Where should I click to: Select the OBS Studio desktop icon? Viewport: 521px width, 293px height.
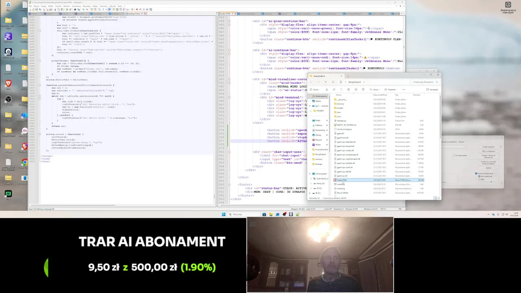tap(8, 100)
